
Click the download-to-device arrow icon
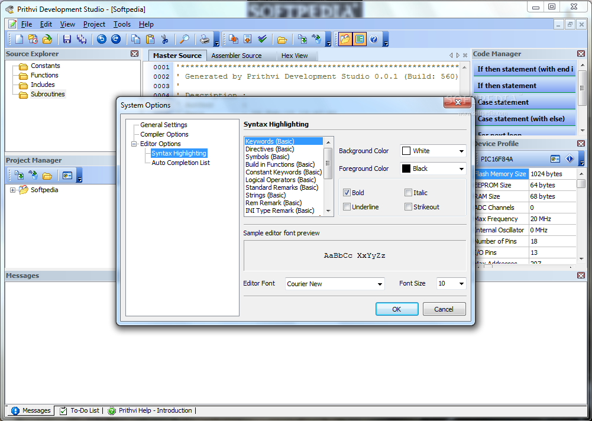click(x=248, y=39)
